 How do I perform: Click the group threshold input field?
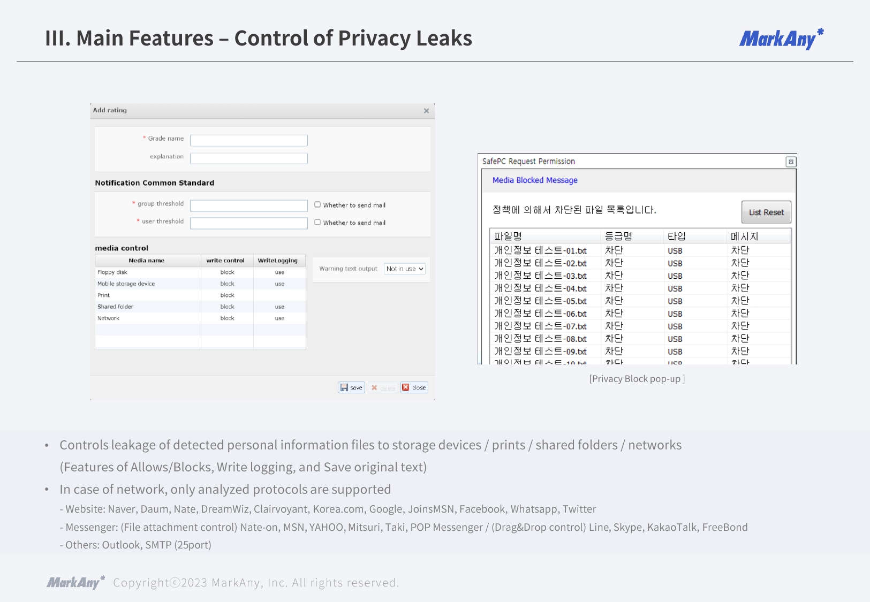(x=248, y=205)
